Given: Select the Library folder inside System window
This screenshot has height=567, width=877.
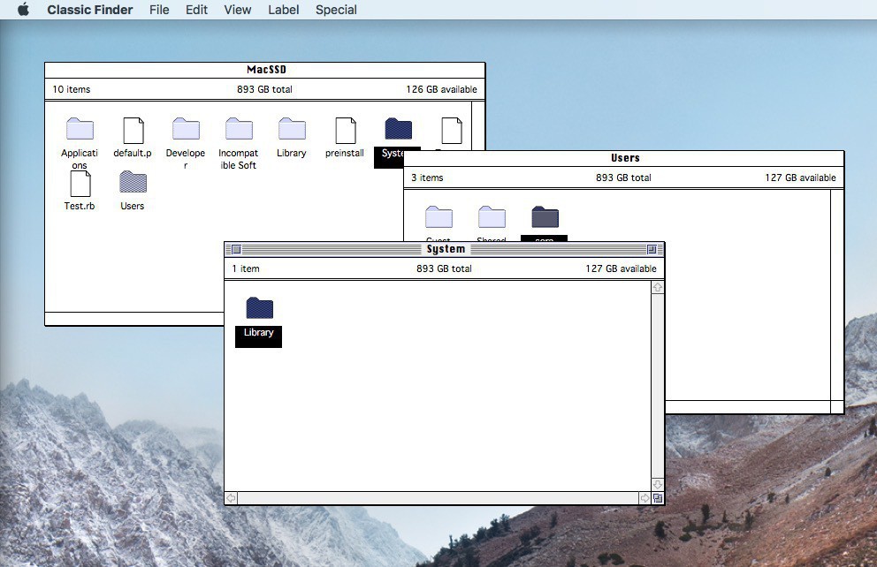Looking at the screenshot, I should (x=259, y=308).
